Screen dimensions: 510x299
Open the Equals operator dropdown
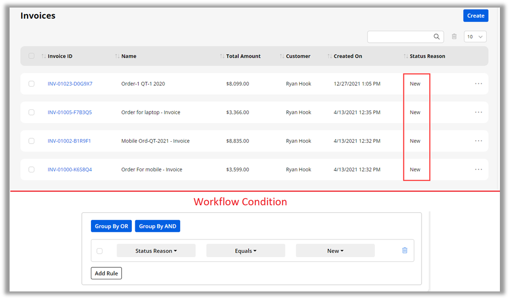point(246,251)
